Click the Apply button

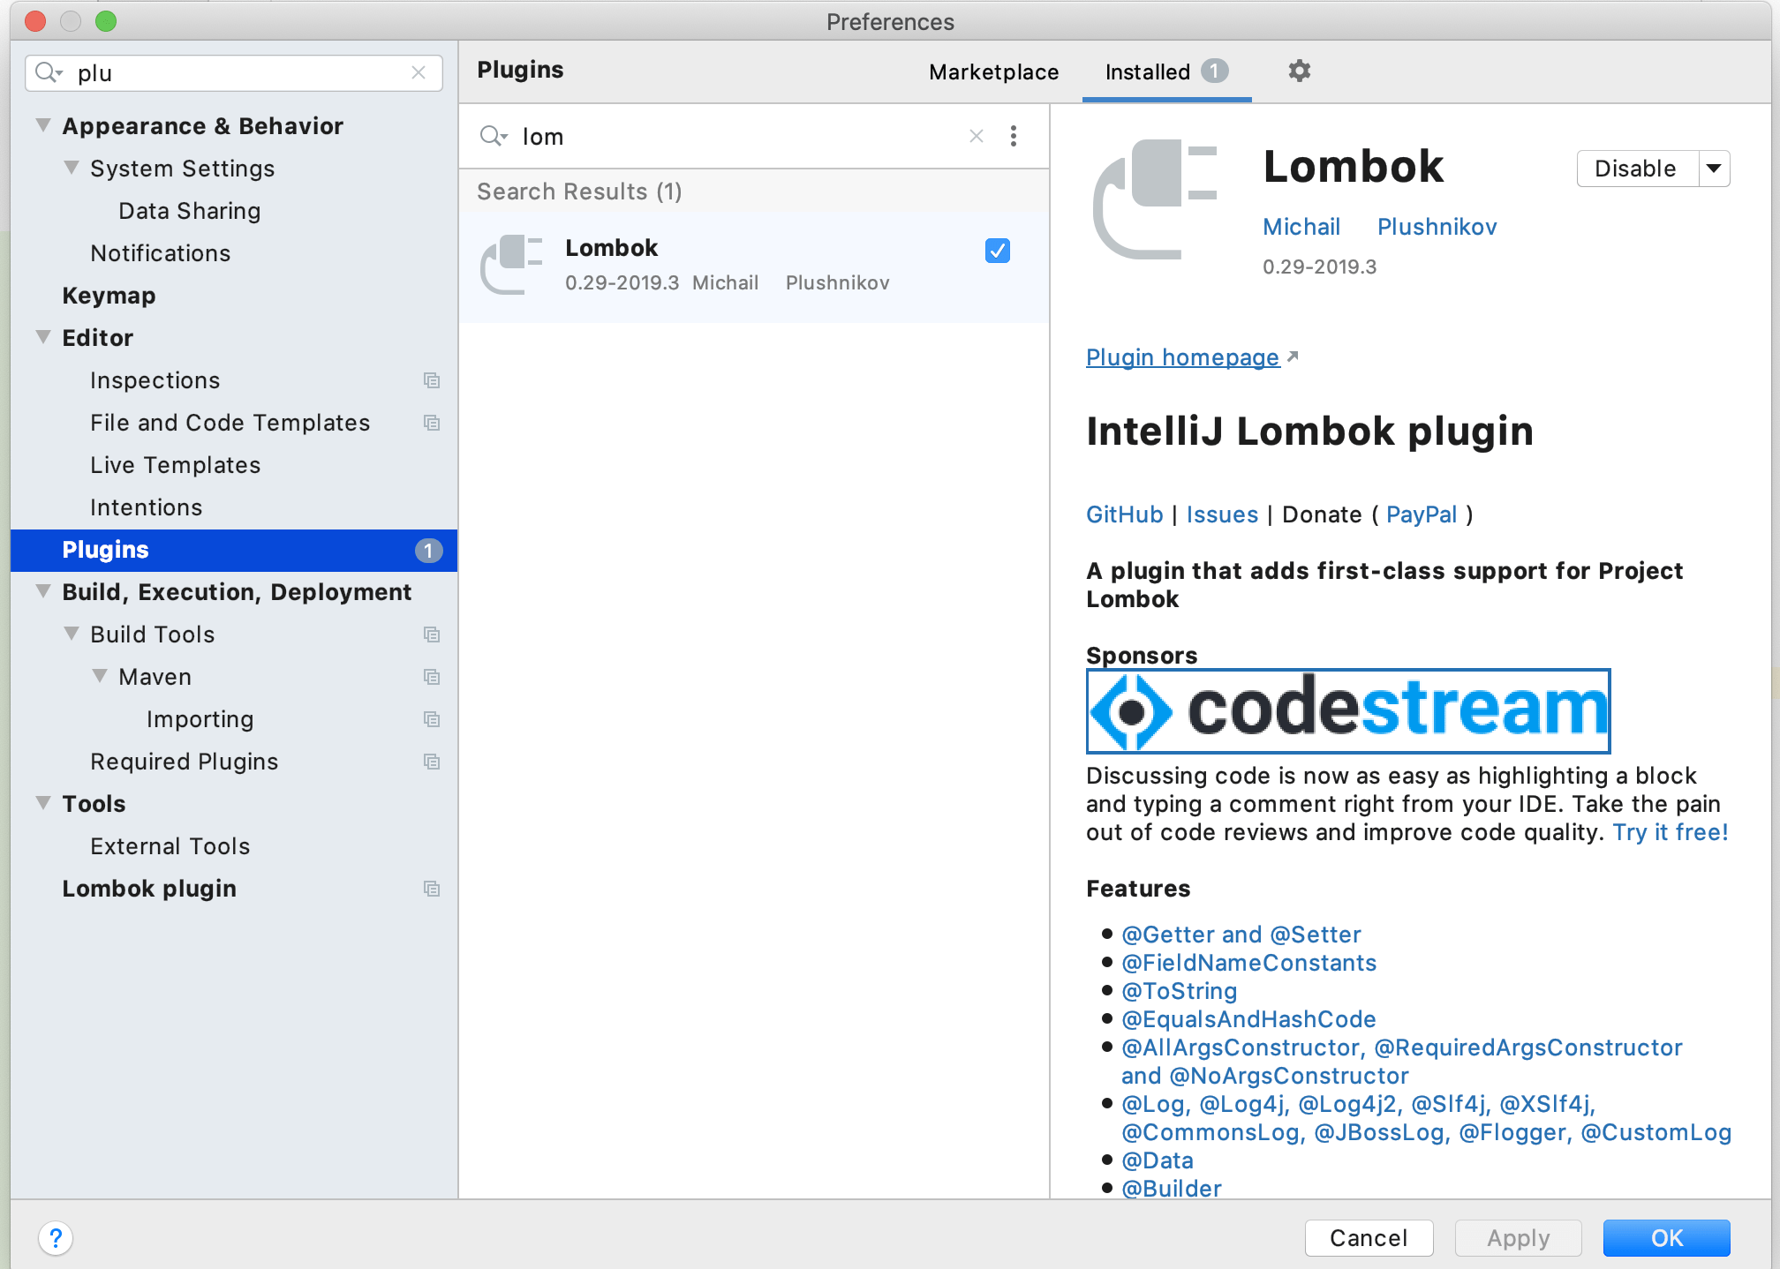[1517, 1237]
